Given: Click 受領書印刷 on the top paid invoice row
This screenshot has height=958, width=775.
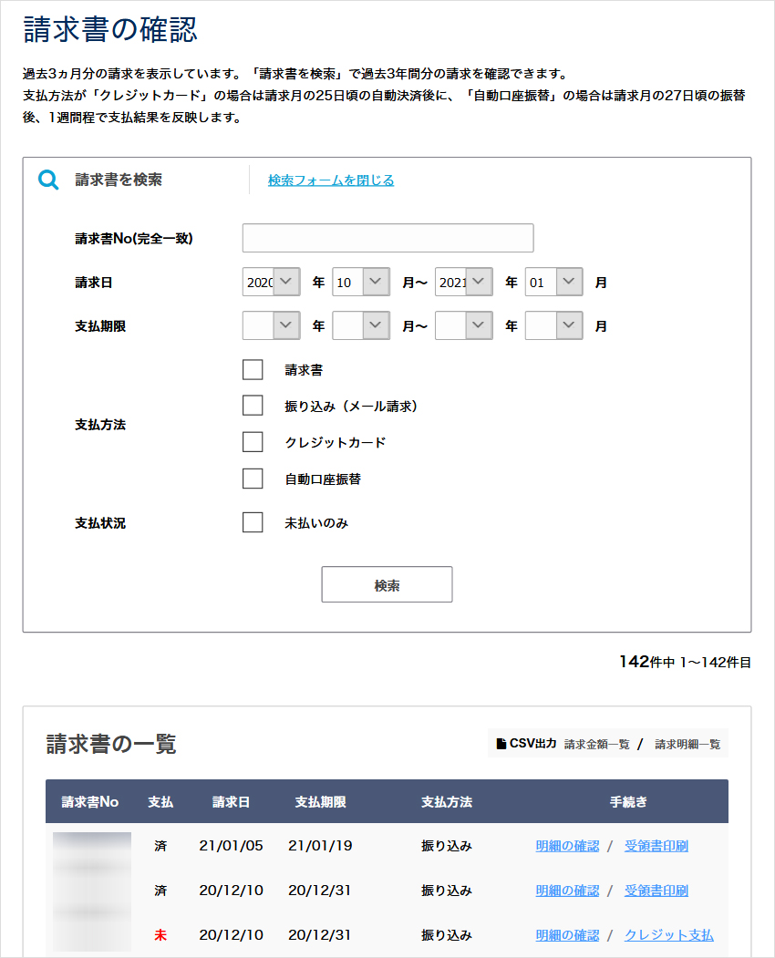Looking at the screenshot, I should pyautogui.click(x=656, y=846).
